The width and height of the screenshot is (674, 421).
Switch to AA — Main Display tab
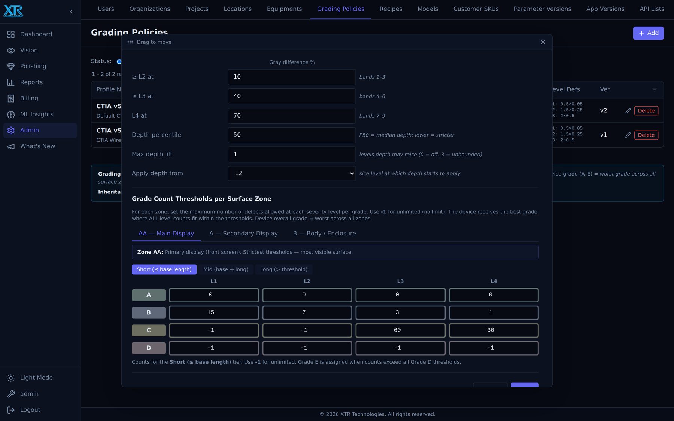(166, 234)
